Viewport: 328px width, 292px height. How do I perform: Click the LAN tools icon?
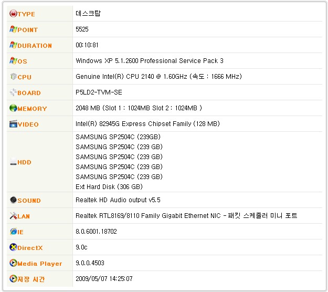[13, 216]
